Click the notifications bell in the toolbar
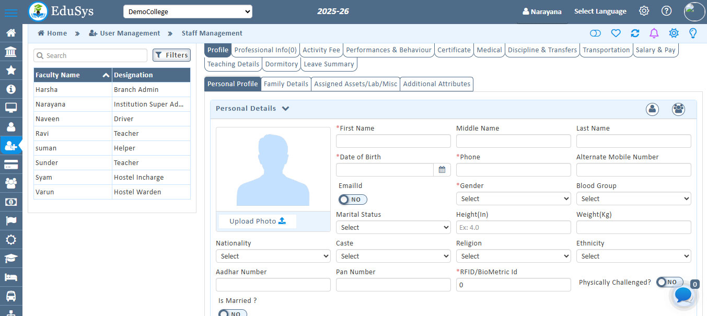The height and width of the screenshot is (316, 707). [654, 33]
